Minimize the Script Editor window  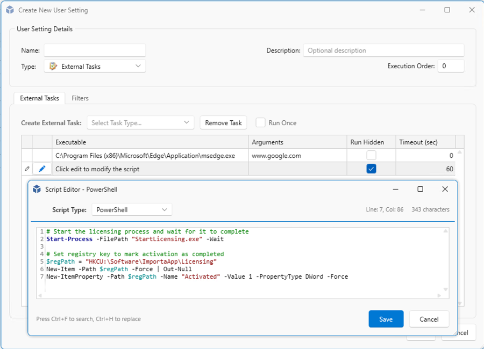[x=396, y=189]
